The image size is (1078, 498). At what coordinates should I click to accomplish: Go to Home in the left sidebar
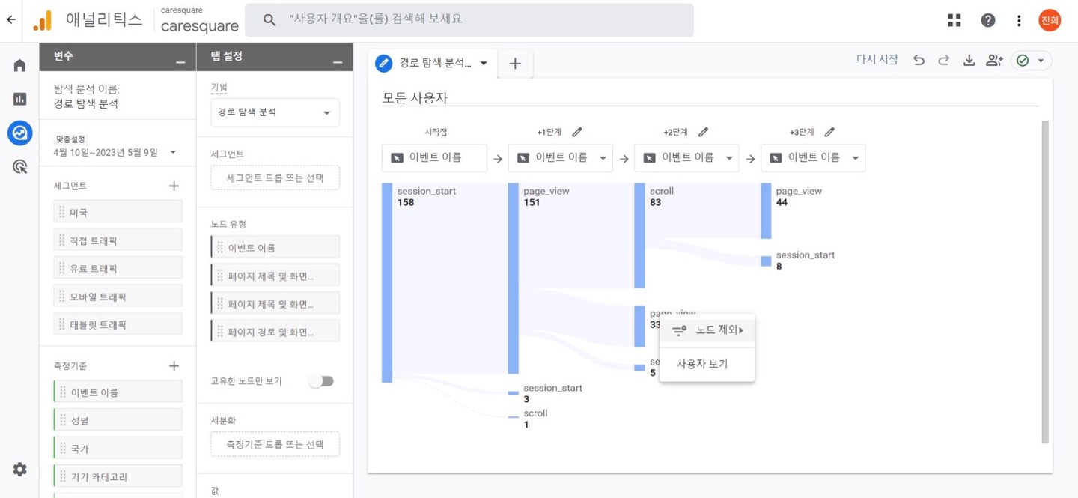tap(20, 65)
